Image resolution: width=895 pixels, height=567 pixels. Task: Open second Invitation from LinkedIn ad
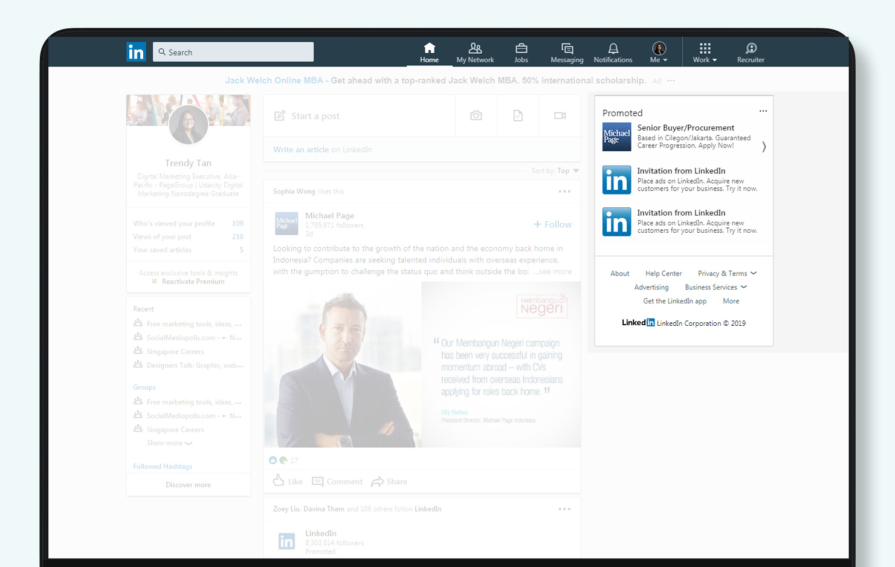coord(681,213)
